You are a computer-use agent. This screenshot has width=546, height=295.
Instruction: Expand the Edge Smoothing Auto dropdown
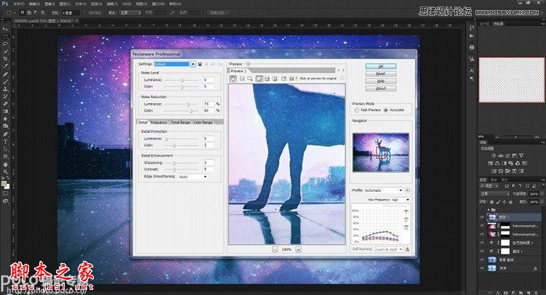(193, 177)
